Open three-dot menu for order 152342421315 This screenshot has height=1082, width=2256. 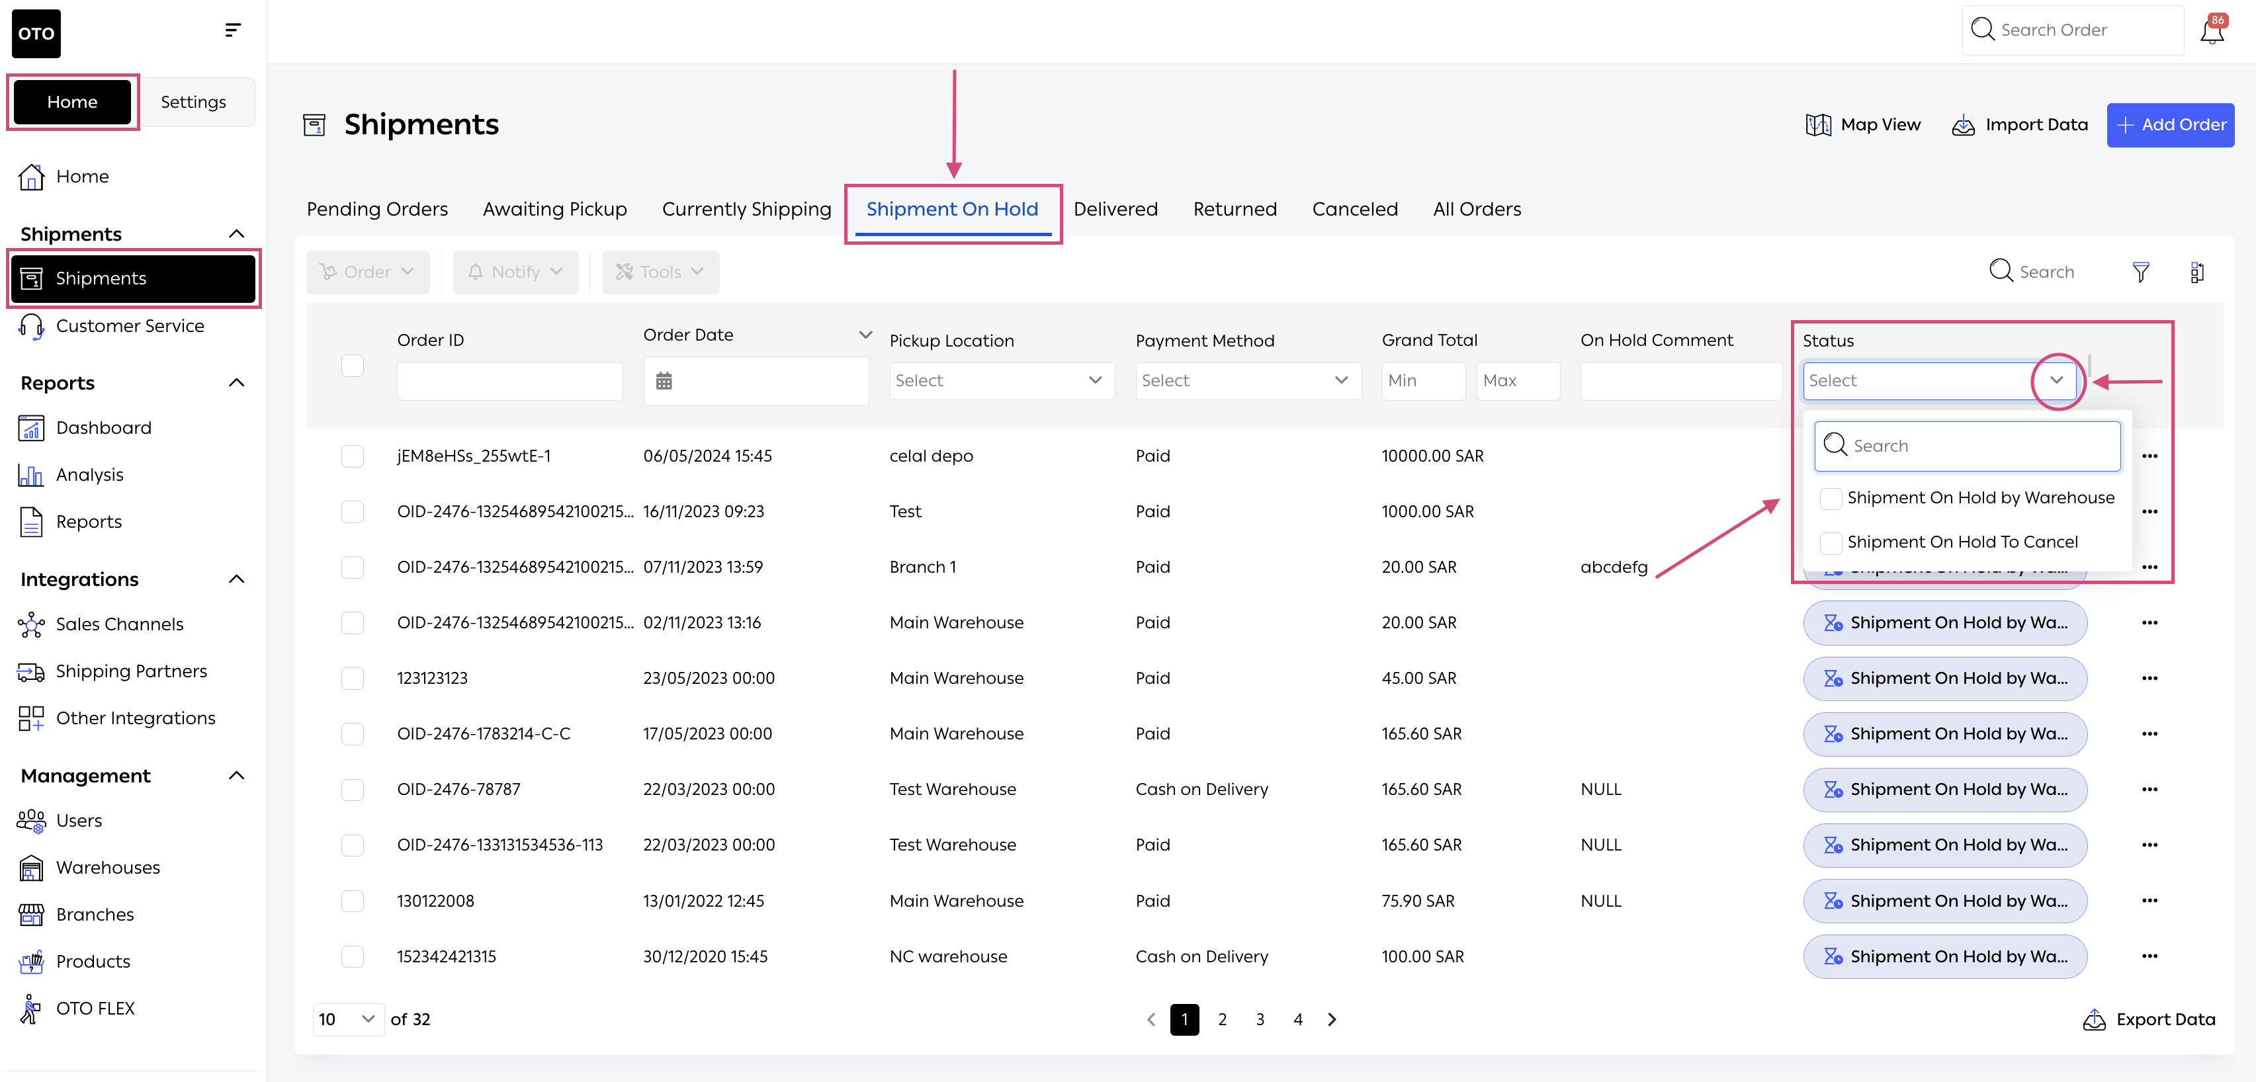click(2149, 956)
